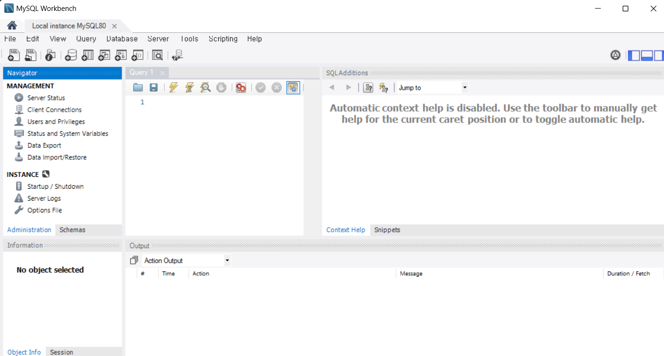Screen dimensions: 664x356
Task: Stop query execution hand icon
Action: [x=221, y=87]
